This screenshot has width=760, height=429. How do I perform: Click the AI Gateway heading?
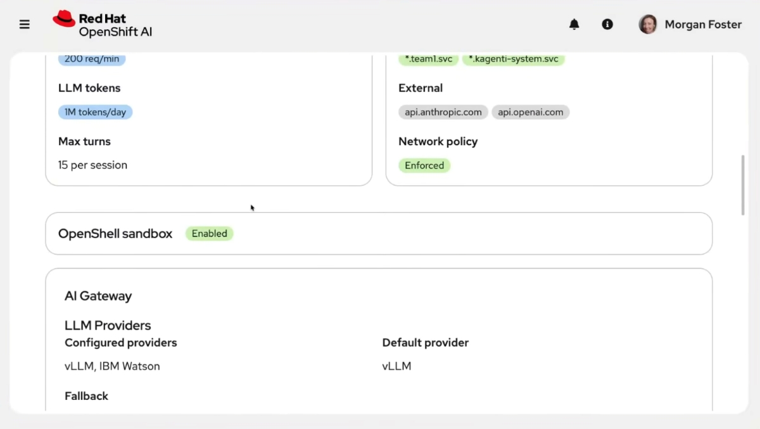(x=98, y=296)
